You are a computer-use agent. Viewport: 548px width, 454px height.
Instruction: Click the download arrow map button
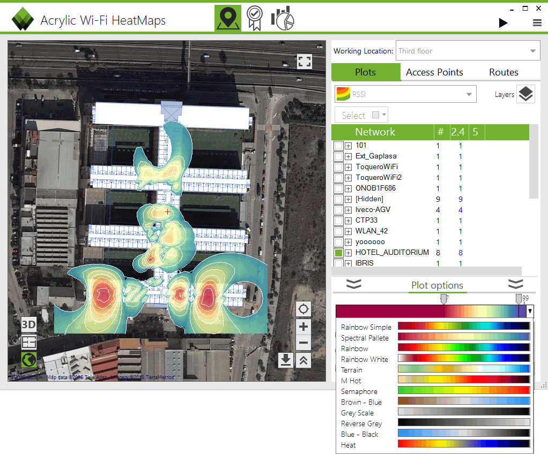pyautogui.click(x=286, y=360)
